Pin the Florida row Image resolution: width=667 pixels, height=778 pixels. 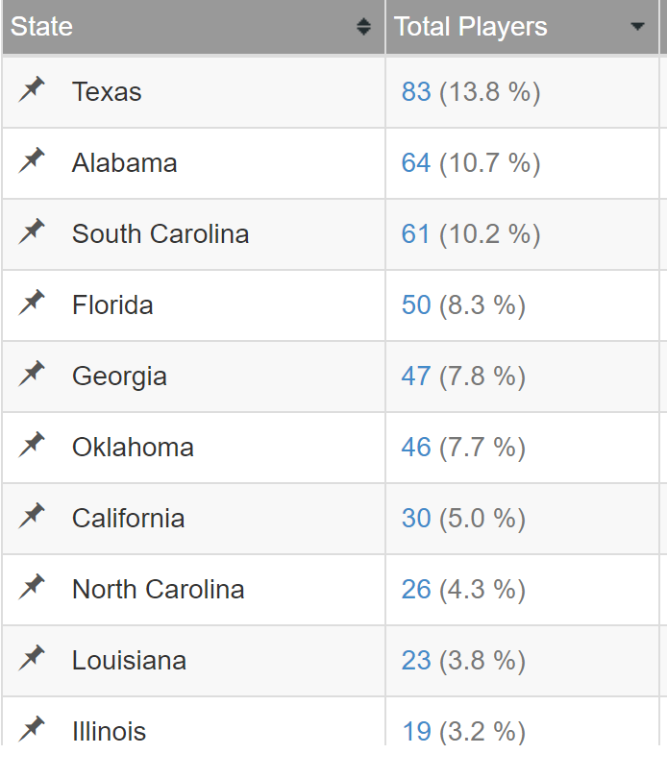tap(32, 303)
